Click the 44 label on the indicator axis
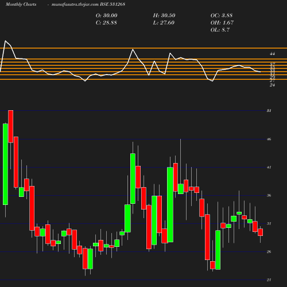 [x=272, y=54]
